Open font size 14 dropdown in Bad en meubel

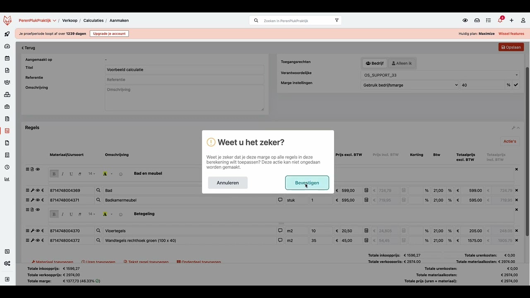92,174
